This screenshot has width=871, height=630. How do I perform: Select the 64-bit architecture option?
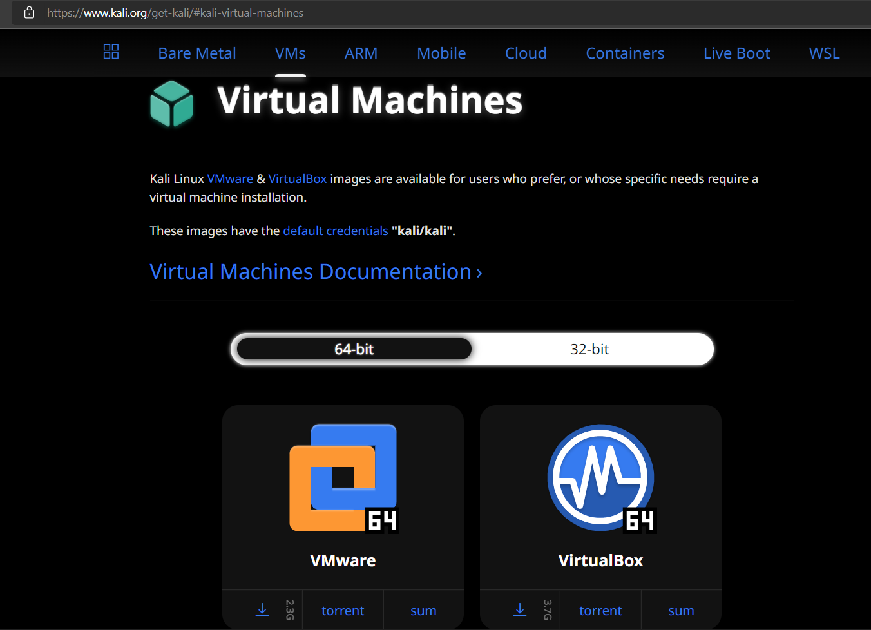coord(354,349)
